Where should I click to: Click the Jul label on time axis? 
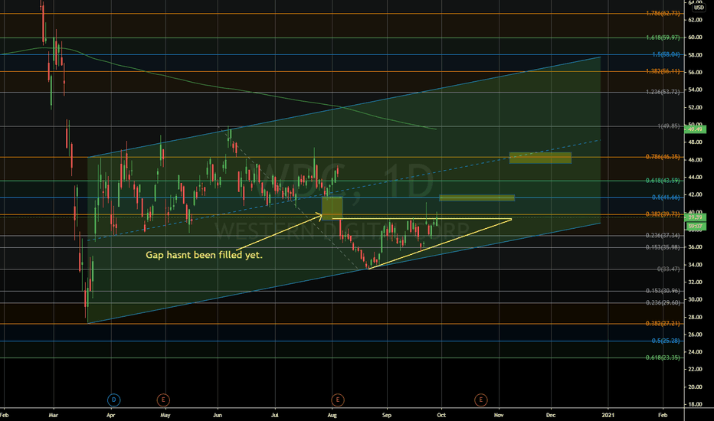click(x=274, y=415)
